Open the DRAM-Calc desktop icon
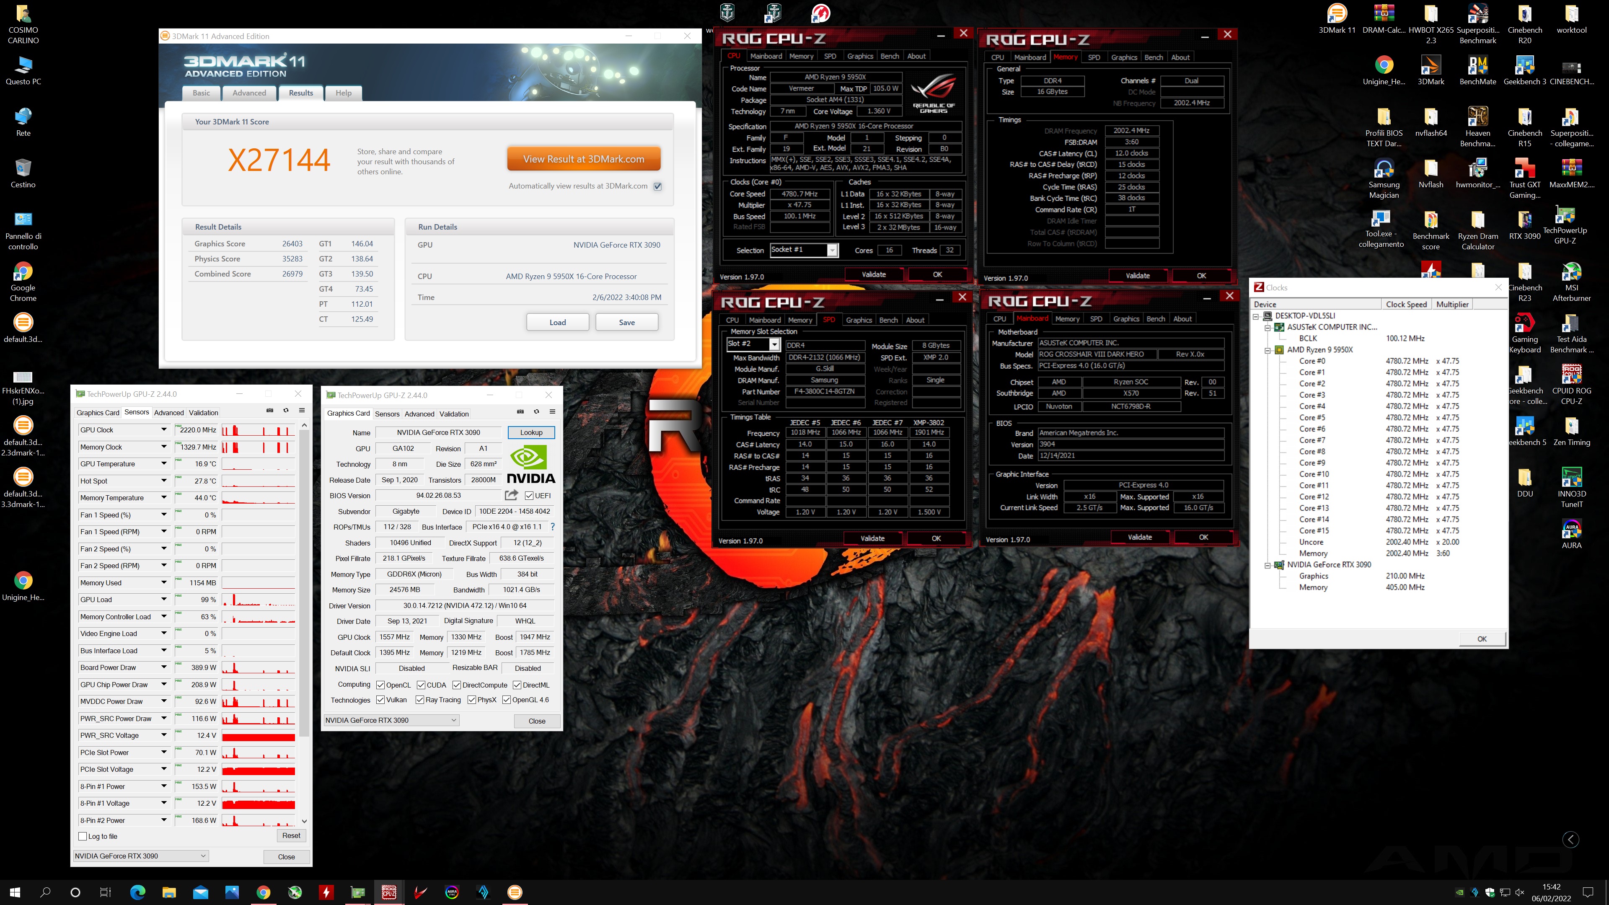 (1384, 19)
